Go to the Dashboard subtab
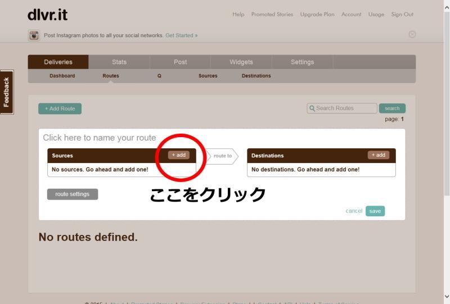 point(62,76)
